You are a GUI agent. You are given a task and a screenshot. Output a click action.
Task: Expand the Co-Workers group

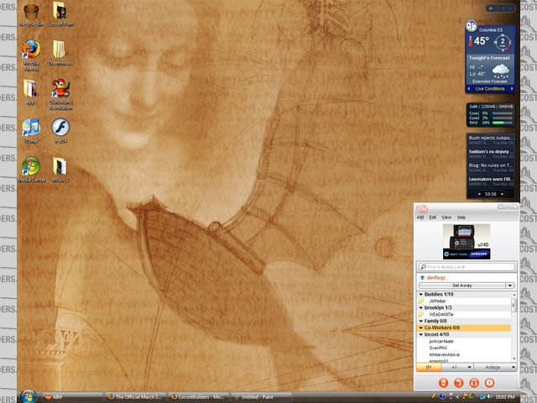421,327
